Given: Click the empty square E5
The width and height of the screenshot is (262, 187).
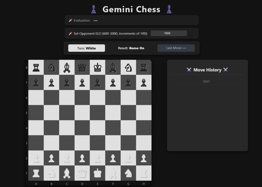Looking at the screenshot, I should (98, 113).
